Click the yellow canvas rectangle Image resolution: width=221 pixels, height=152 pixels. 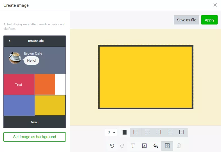[x=146, y=77]
